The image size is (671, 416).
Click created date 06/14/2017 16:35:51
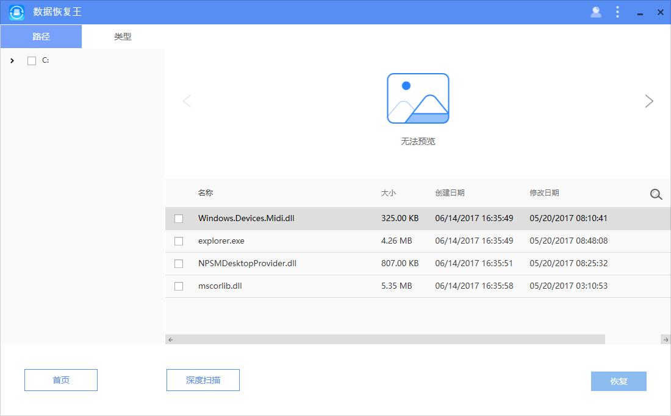(474, 264)
